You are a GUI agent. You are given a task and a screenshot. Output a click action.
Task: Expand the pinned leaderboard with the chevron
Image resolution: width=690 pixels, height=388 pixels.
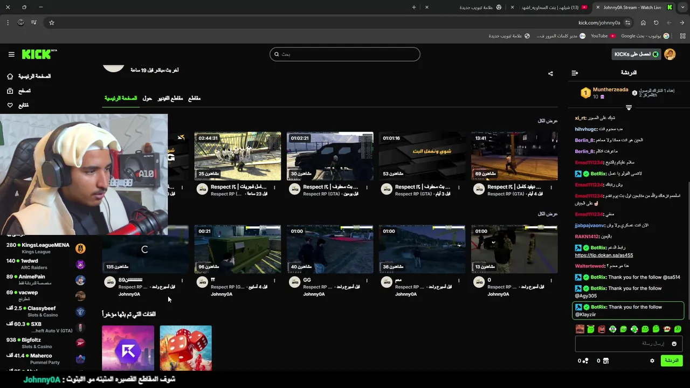(629, 108)
